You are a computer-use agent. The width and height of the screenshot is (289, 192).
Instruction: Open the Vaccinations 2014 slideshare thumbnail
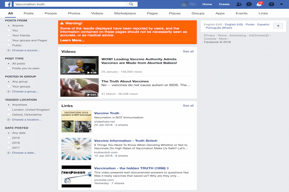[x=76, y=121]
